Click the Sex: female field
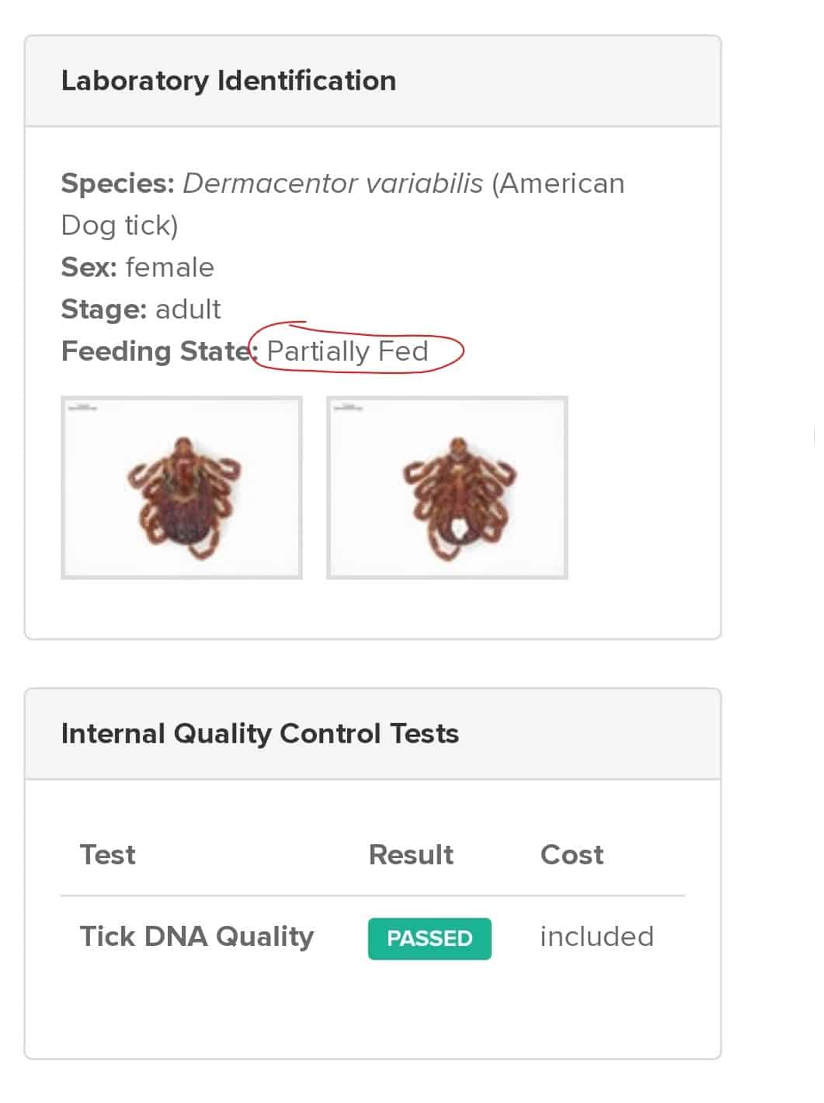 point(137,267)
